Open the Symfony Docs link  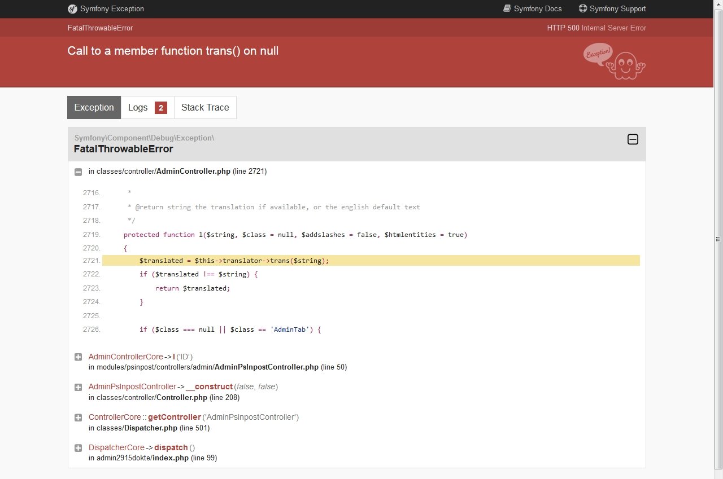(533, 8)
